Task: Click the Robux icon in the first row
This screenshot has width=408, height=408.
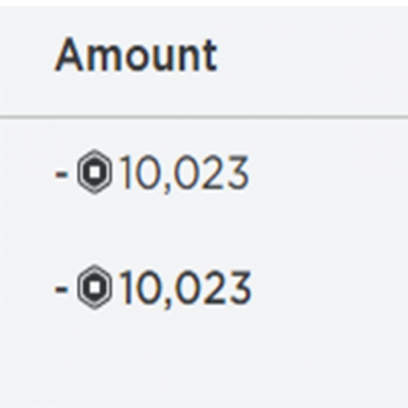Action: [x=95, y=172]
